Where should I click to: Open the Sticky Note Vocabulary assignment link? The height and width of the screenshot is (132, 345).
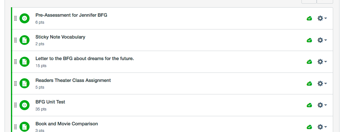(60, 37)
